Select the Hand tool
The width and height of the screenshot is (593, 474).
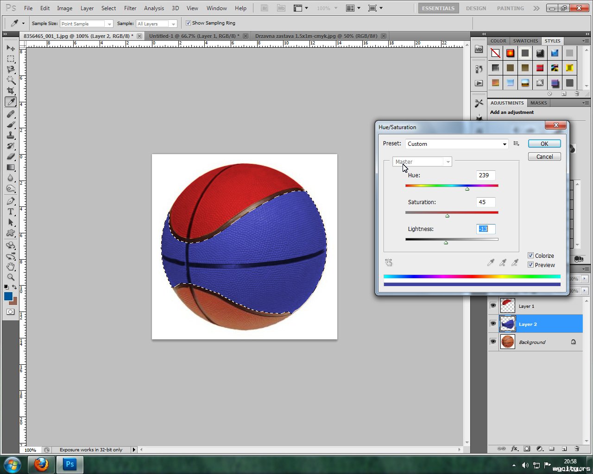[11, 267]
